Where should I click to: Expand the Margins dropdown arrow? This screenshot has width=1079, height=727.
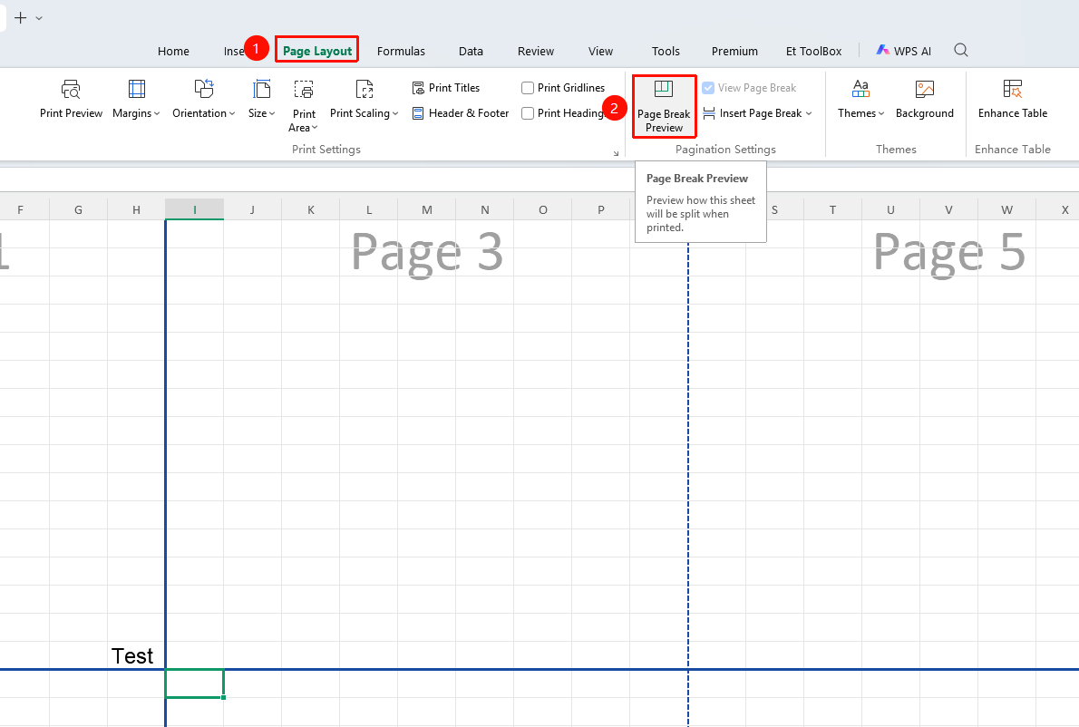tap(157, 114)
